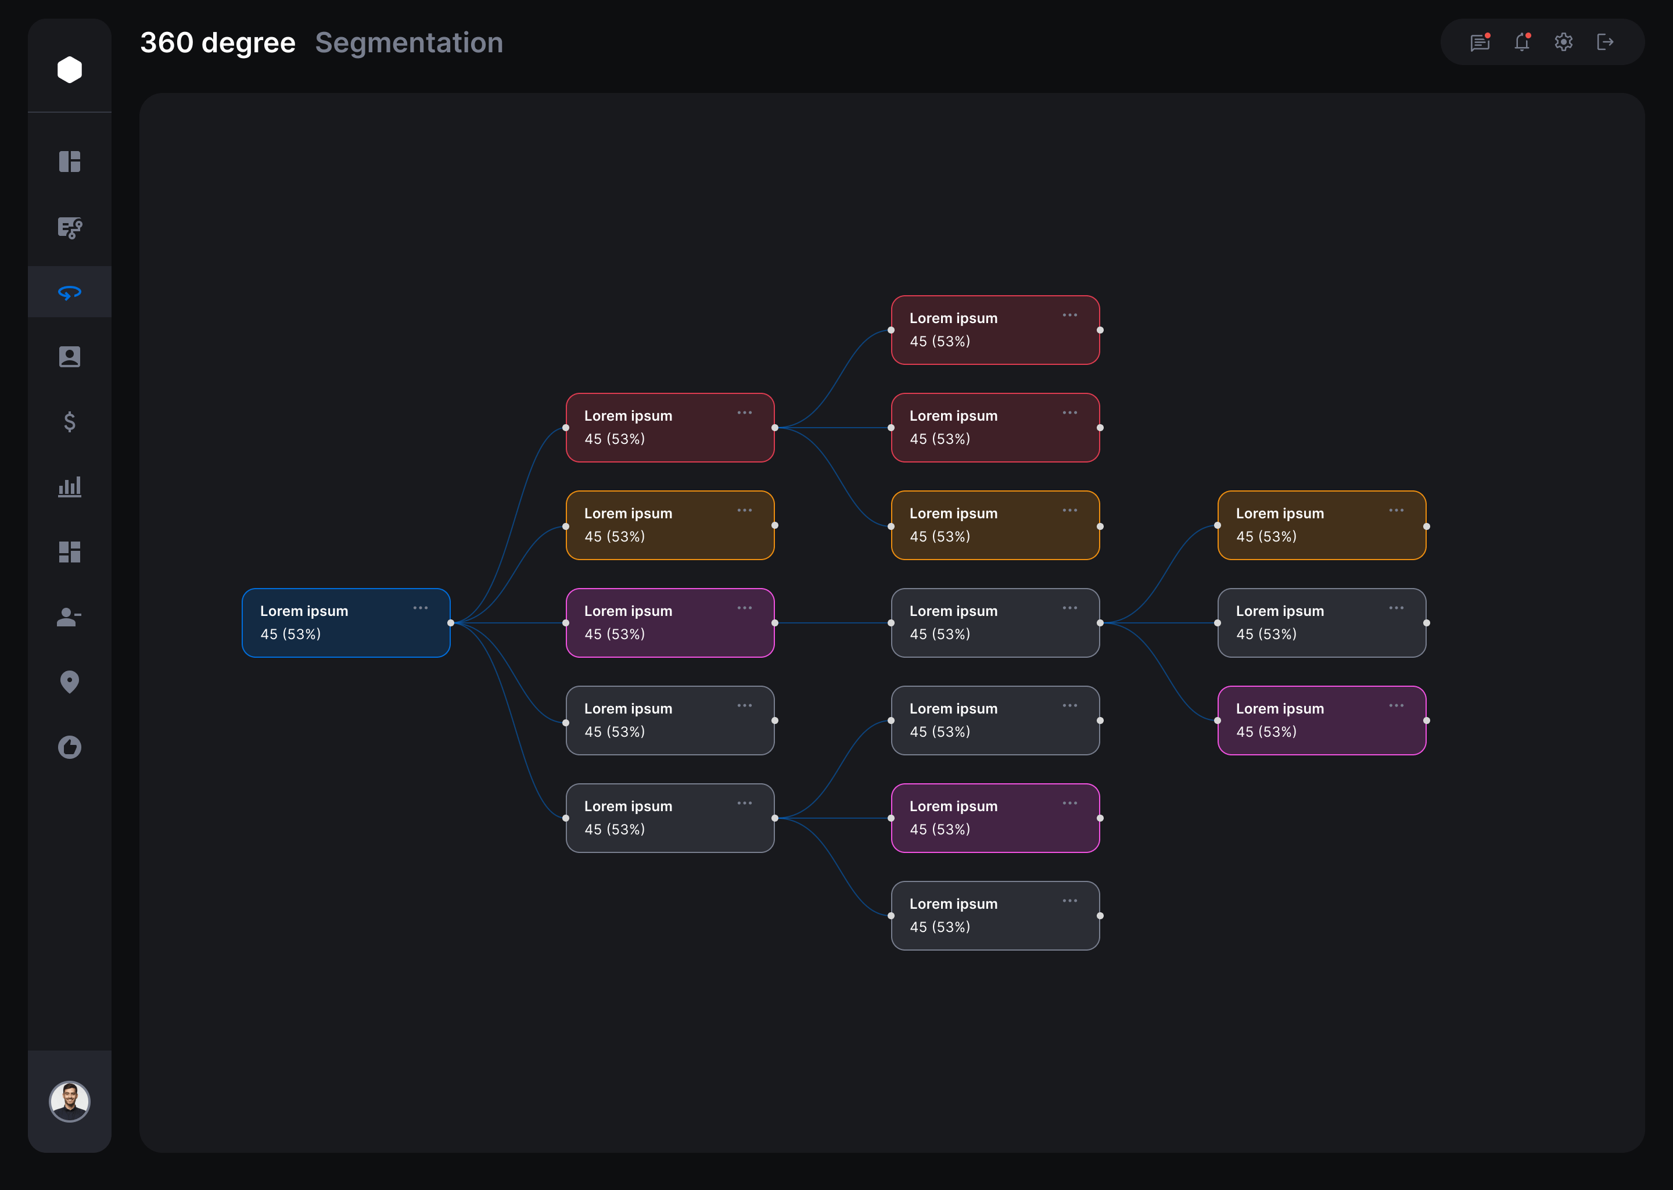Open the flame trending icon in sidebar

(70, 747)
